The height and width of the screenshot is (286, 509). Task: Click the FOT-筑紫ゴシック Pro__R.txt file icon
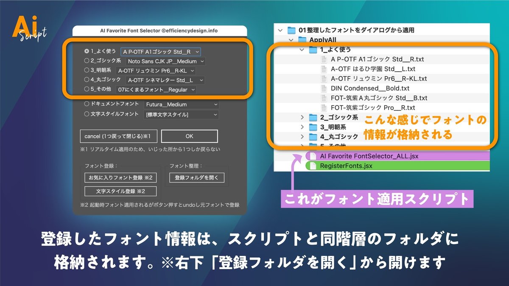(x=324, y=108)
